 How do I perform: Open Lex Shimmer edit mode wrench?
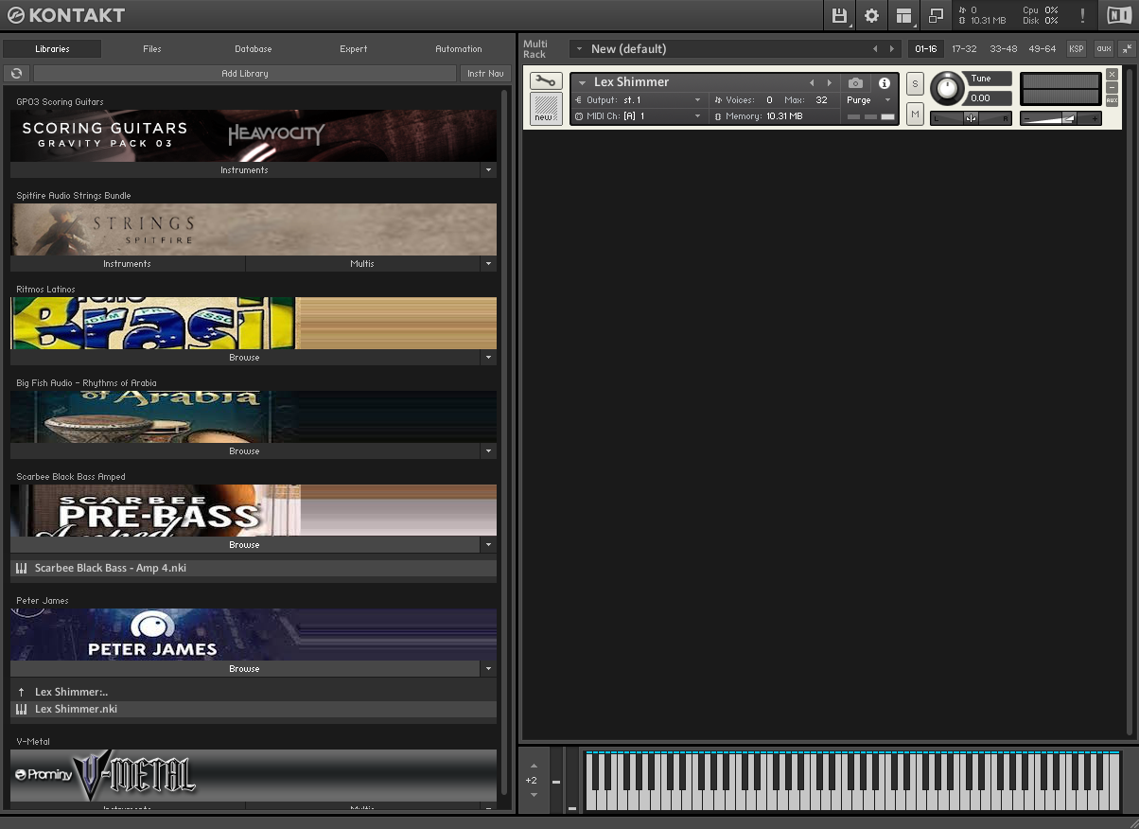pyautogui.click(x=545, y=81)
